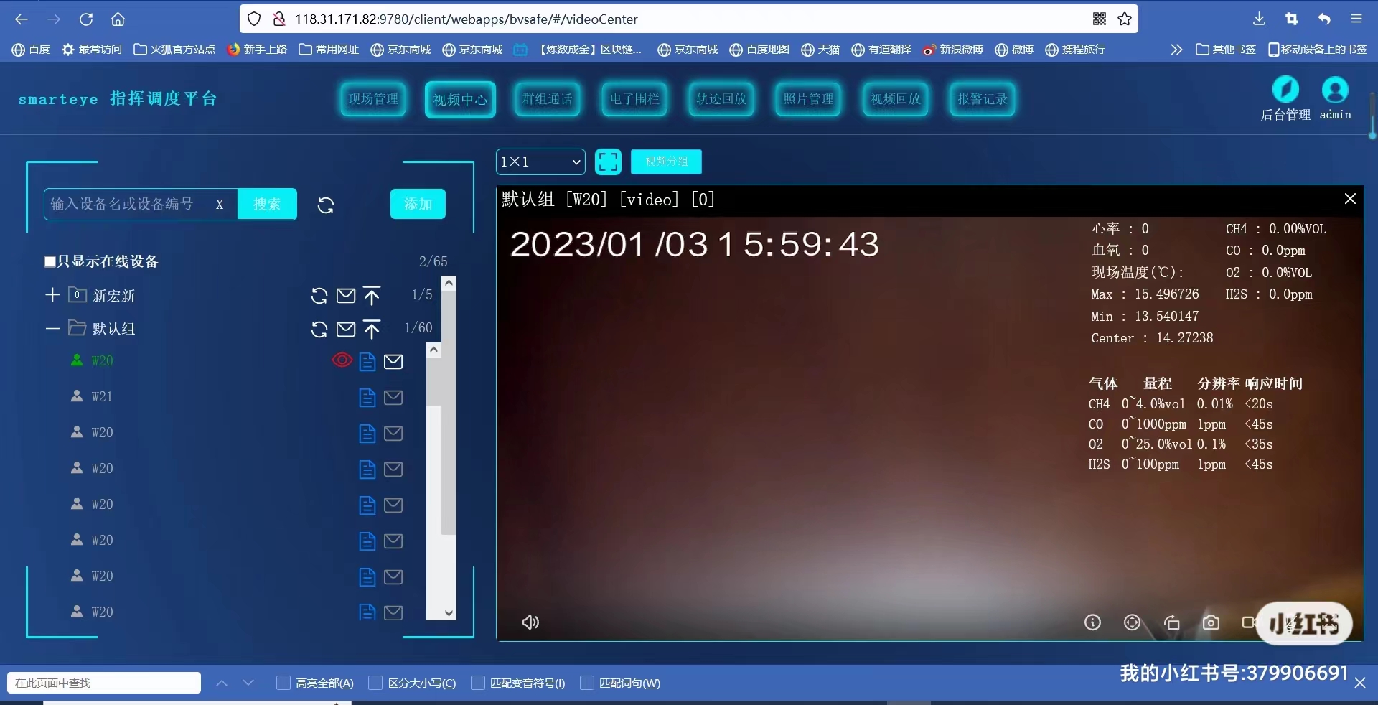Open the 后台管理 backend management icon
This screenshot has width=1378, height=705.
[1285, 90]
